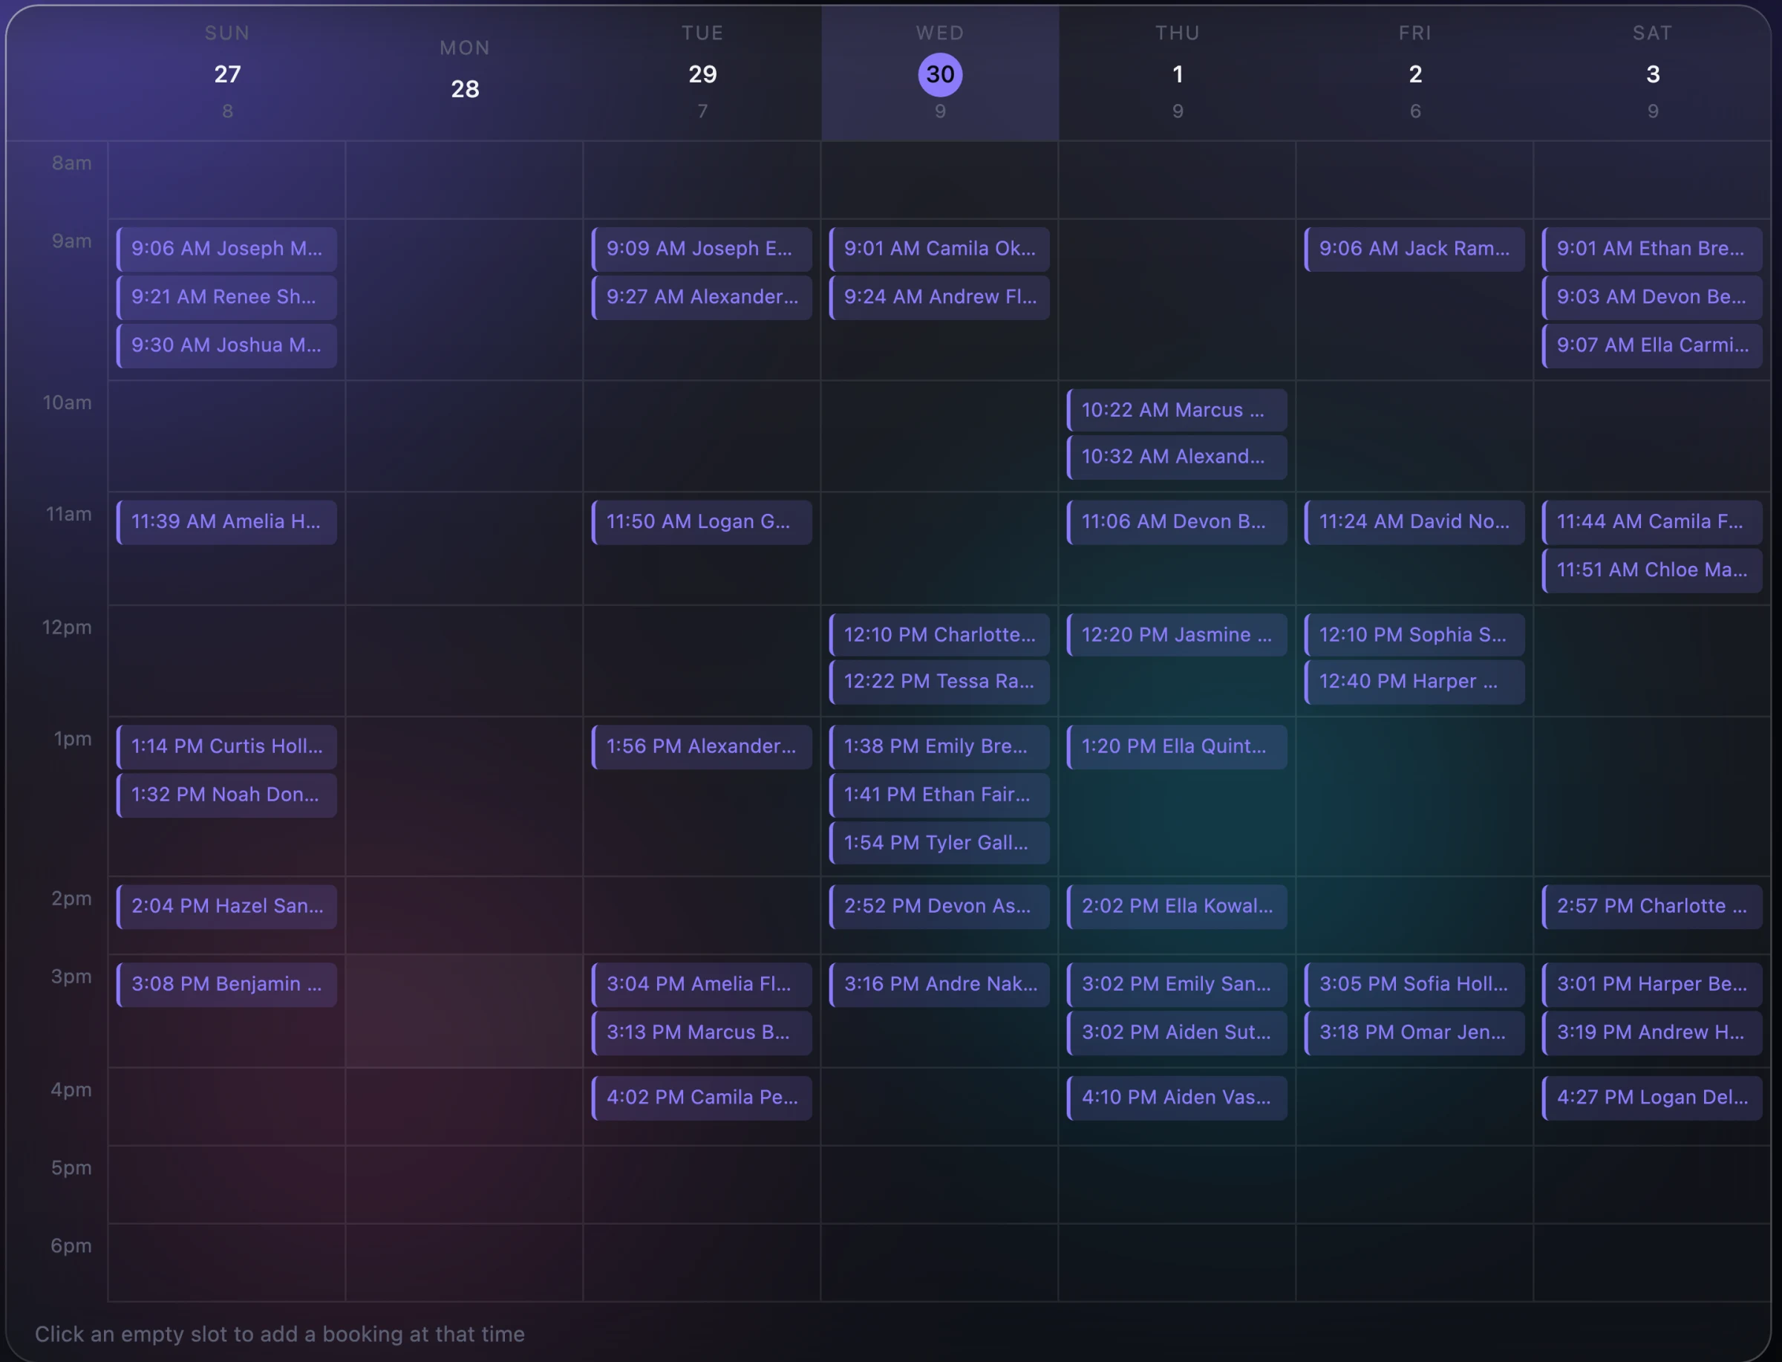Image resolution: width=1782 pixels, height=1362 pixels.
Task: Click the 4:10 PM Aiden Vas... event
Action: tap(1177, 1098)
